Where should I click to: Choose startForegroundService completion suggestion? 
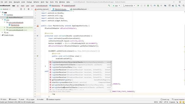tap(80, 82)
